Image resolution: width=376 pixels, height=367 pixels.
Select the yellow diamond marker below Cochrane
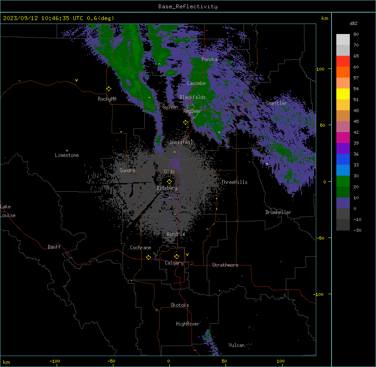(x=149, y=257)
